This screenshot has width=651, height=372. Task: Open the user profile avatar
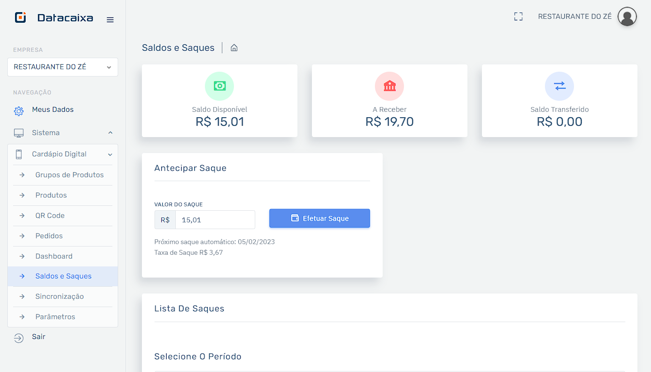(627, 16)
